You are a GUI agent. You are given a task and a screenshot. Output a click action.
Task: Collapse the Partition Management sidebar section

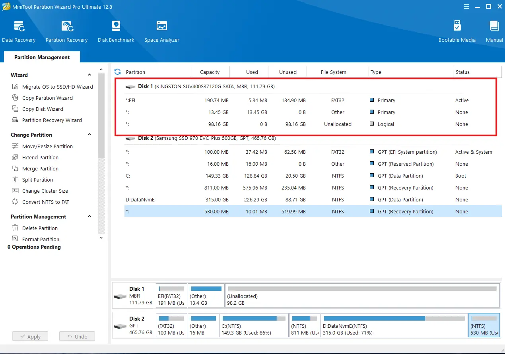pos(89,217)
